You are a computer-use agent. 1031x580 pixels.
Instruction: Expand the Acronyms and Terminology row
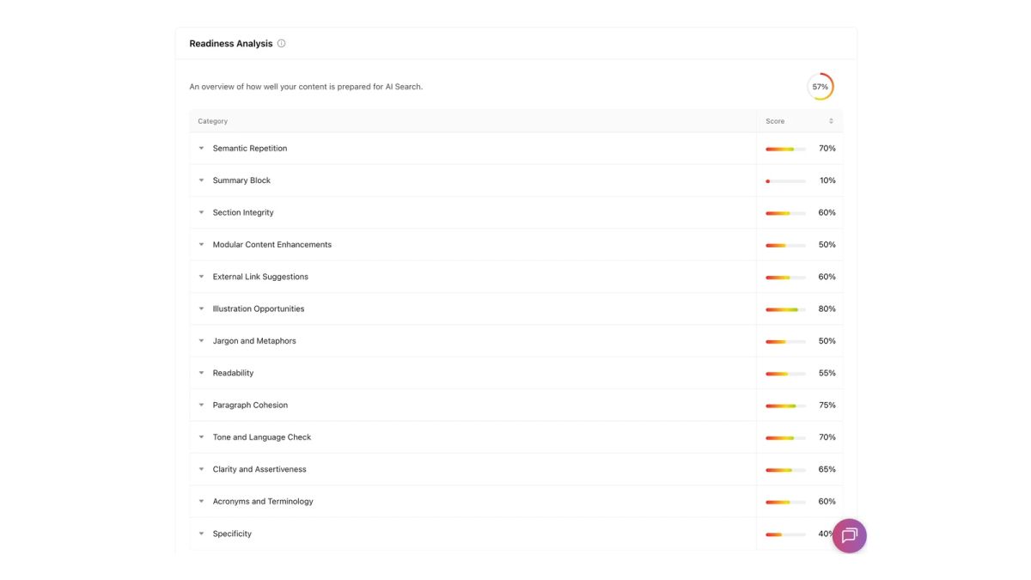coord(202,501)
